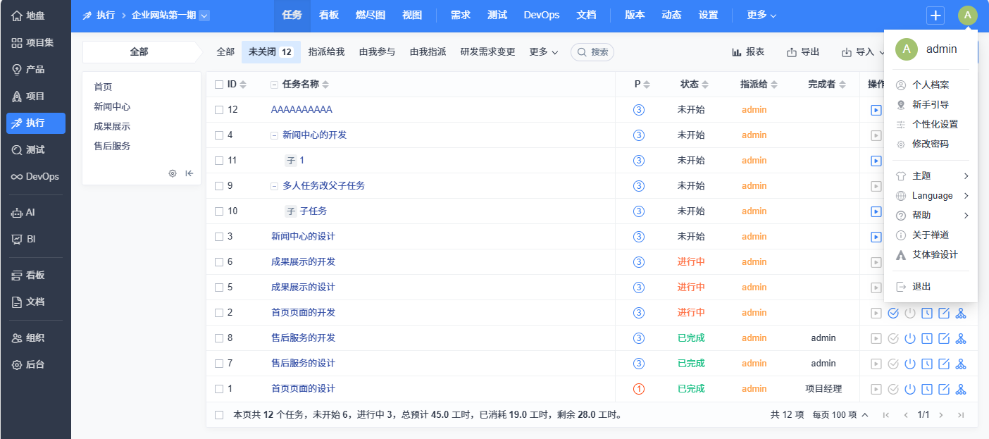This screenshot has height=439, width=989.
Task: Tick the checkbox for task 12
Action: point(219,110)
